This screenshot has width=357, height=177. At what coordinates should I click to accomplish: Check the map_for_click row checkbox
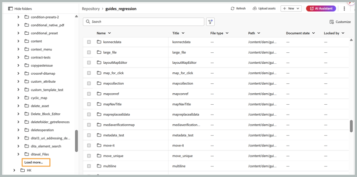[89, 73]
